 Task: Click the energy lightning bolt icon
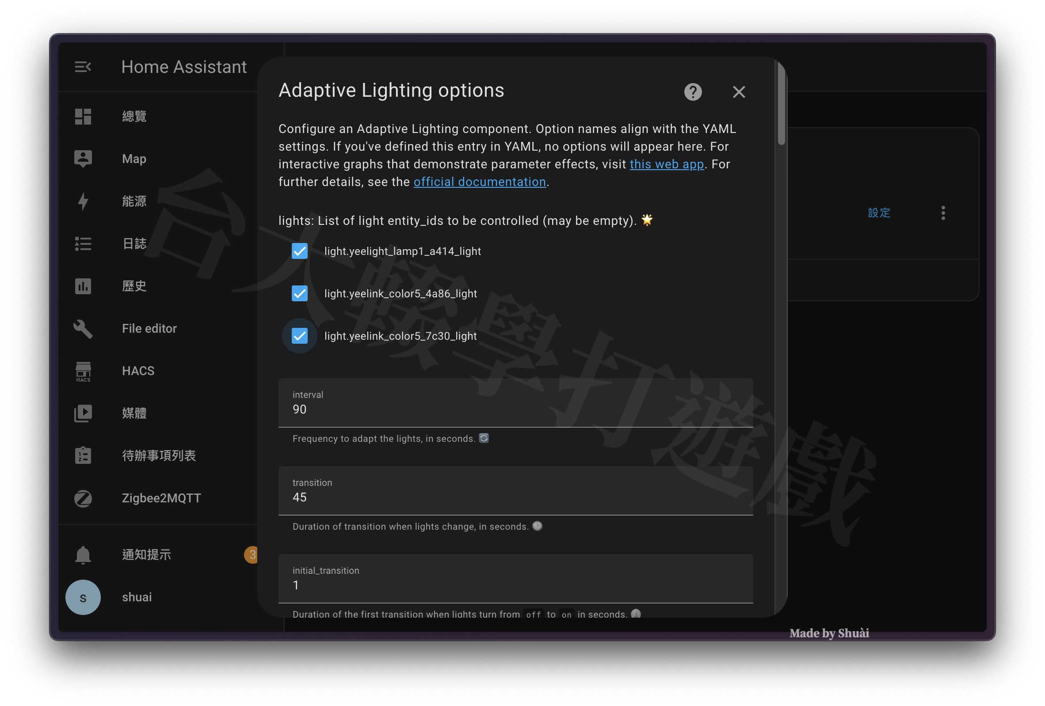coord(83,201)
